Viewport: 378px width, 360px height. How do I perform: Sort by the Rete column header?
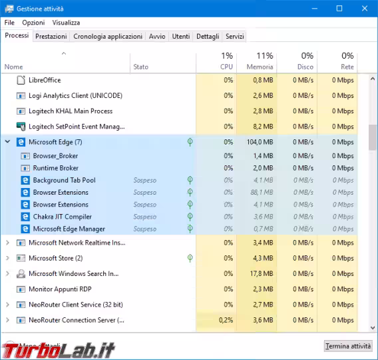[337, 62]
